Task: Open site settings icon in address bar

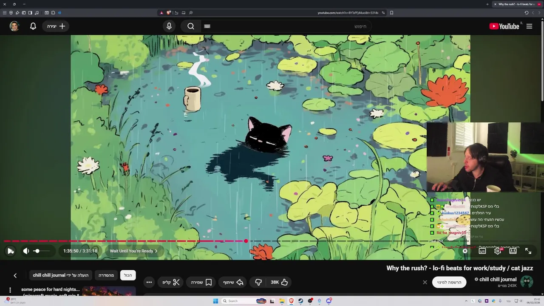Action: point(383,13)
